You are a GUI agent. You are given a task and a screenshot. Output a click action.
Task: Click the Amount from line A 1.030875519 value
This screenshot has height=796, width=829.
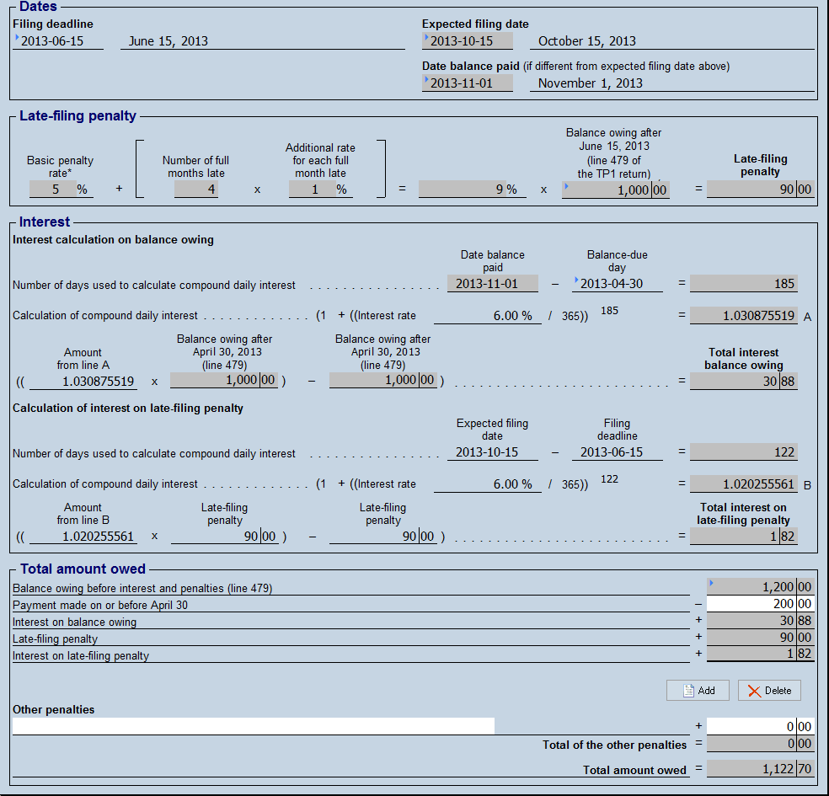(83, 381)
